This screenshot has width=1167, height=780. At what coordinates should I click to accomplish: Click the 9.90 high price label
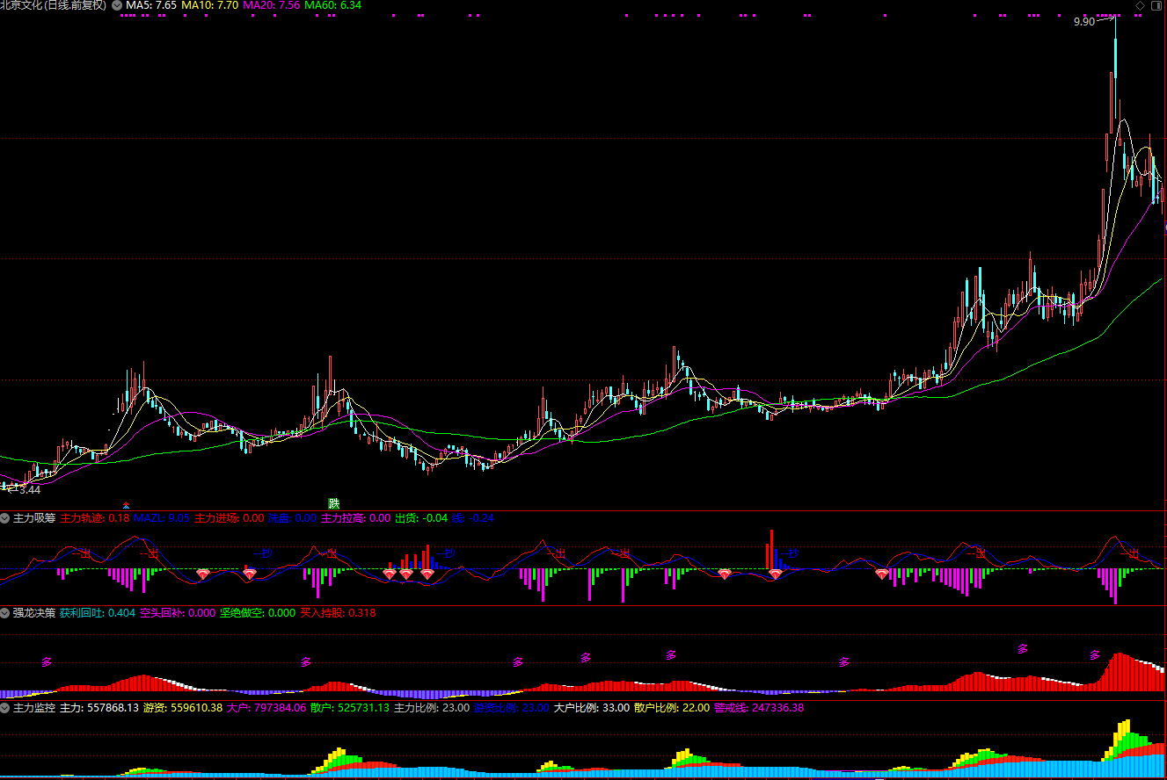(1083, 21)
